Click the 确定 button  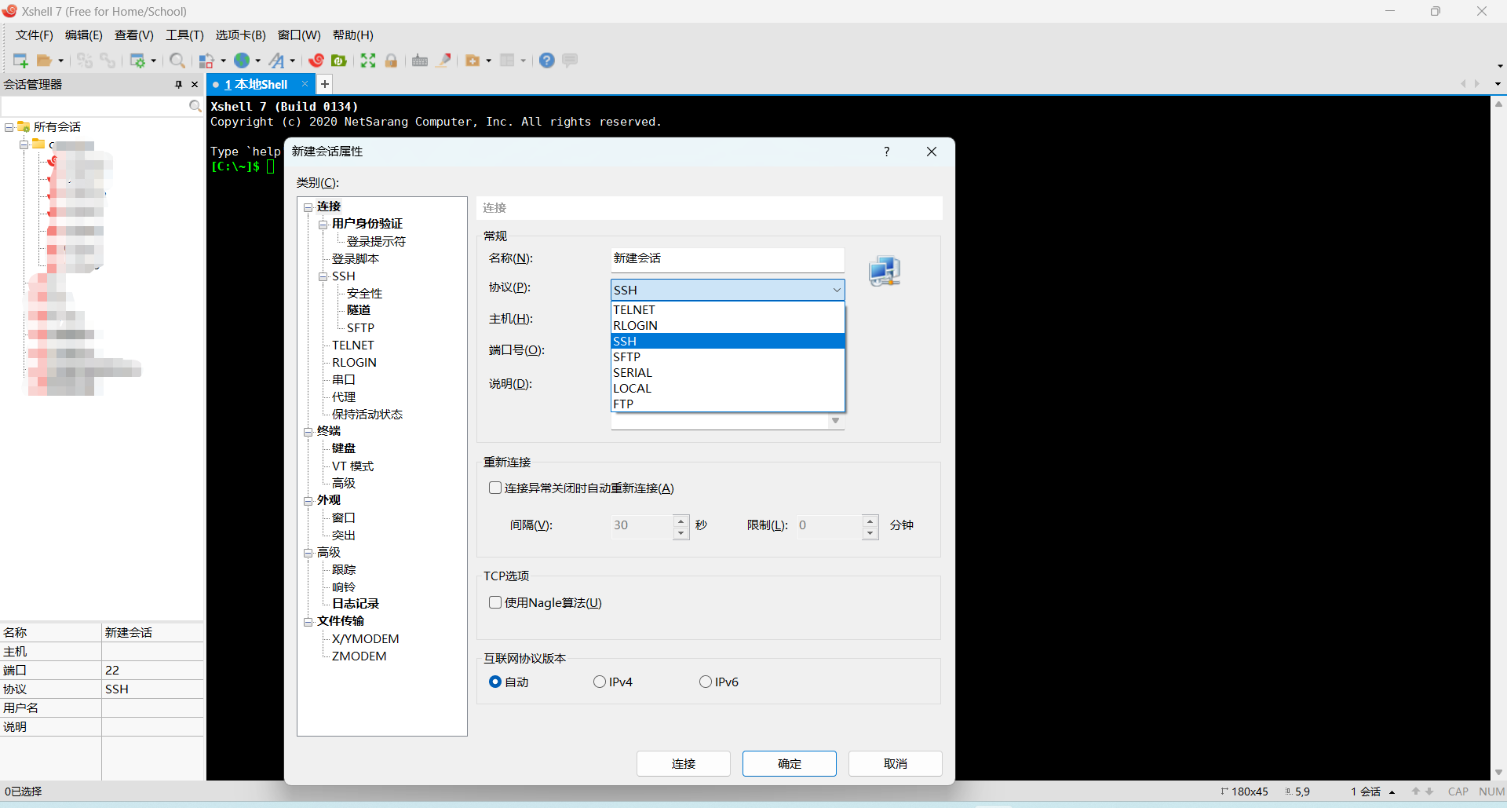[x=790, y=763]
